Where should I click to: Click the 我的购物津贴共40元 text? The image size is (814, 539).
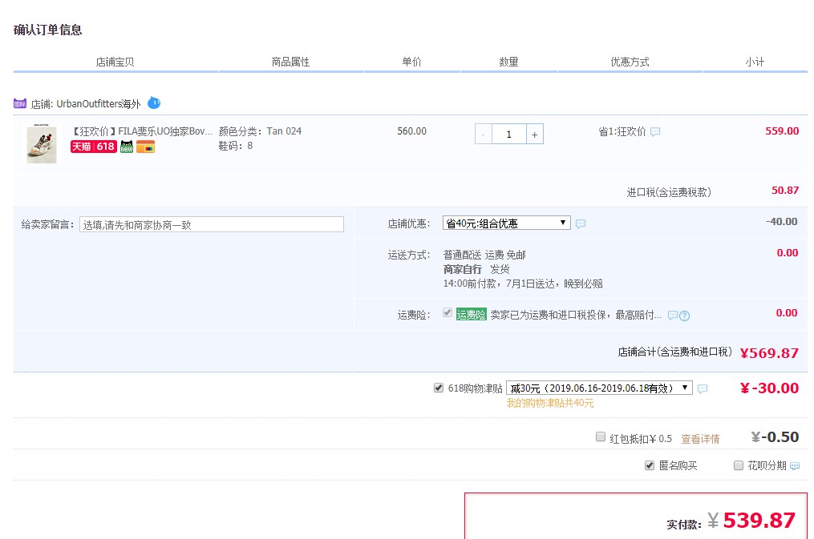[x=550, y=403]
